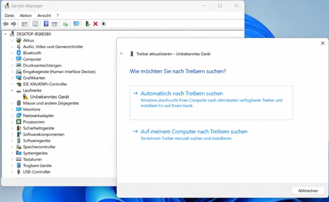Click the USB-Controller category icon
The width and height of the screenshot is (329, 202).
tap(19, 172)
